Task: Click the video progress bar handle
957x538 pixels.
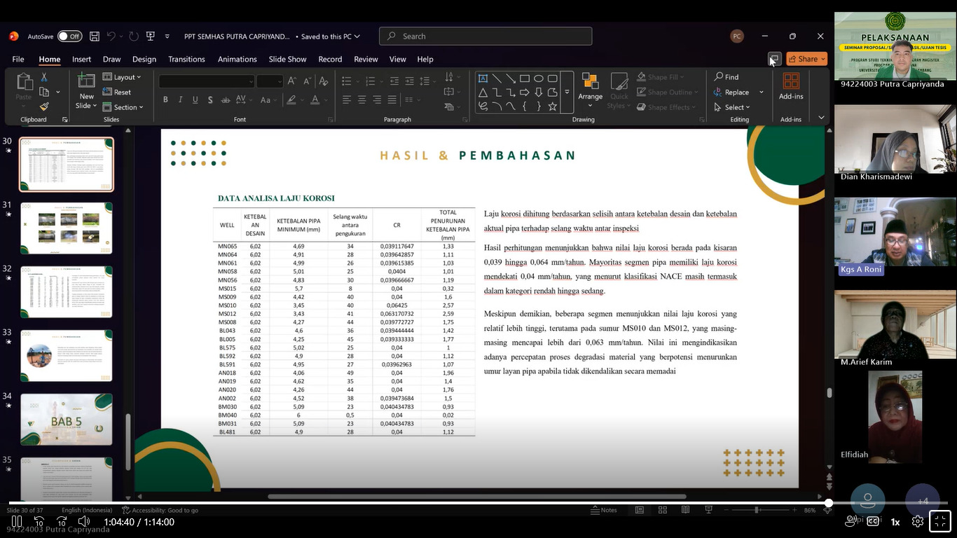Action: click(x=829, y=503)
